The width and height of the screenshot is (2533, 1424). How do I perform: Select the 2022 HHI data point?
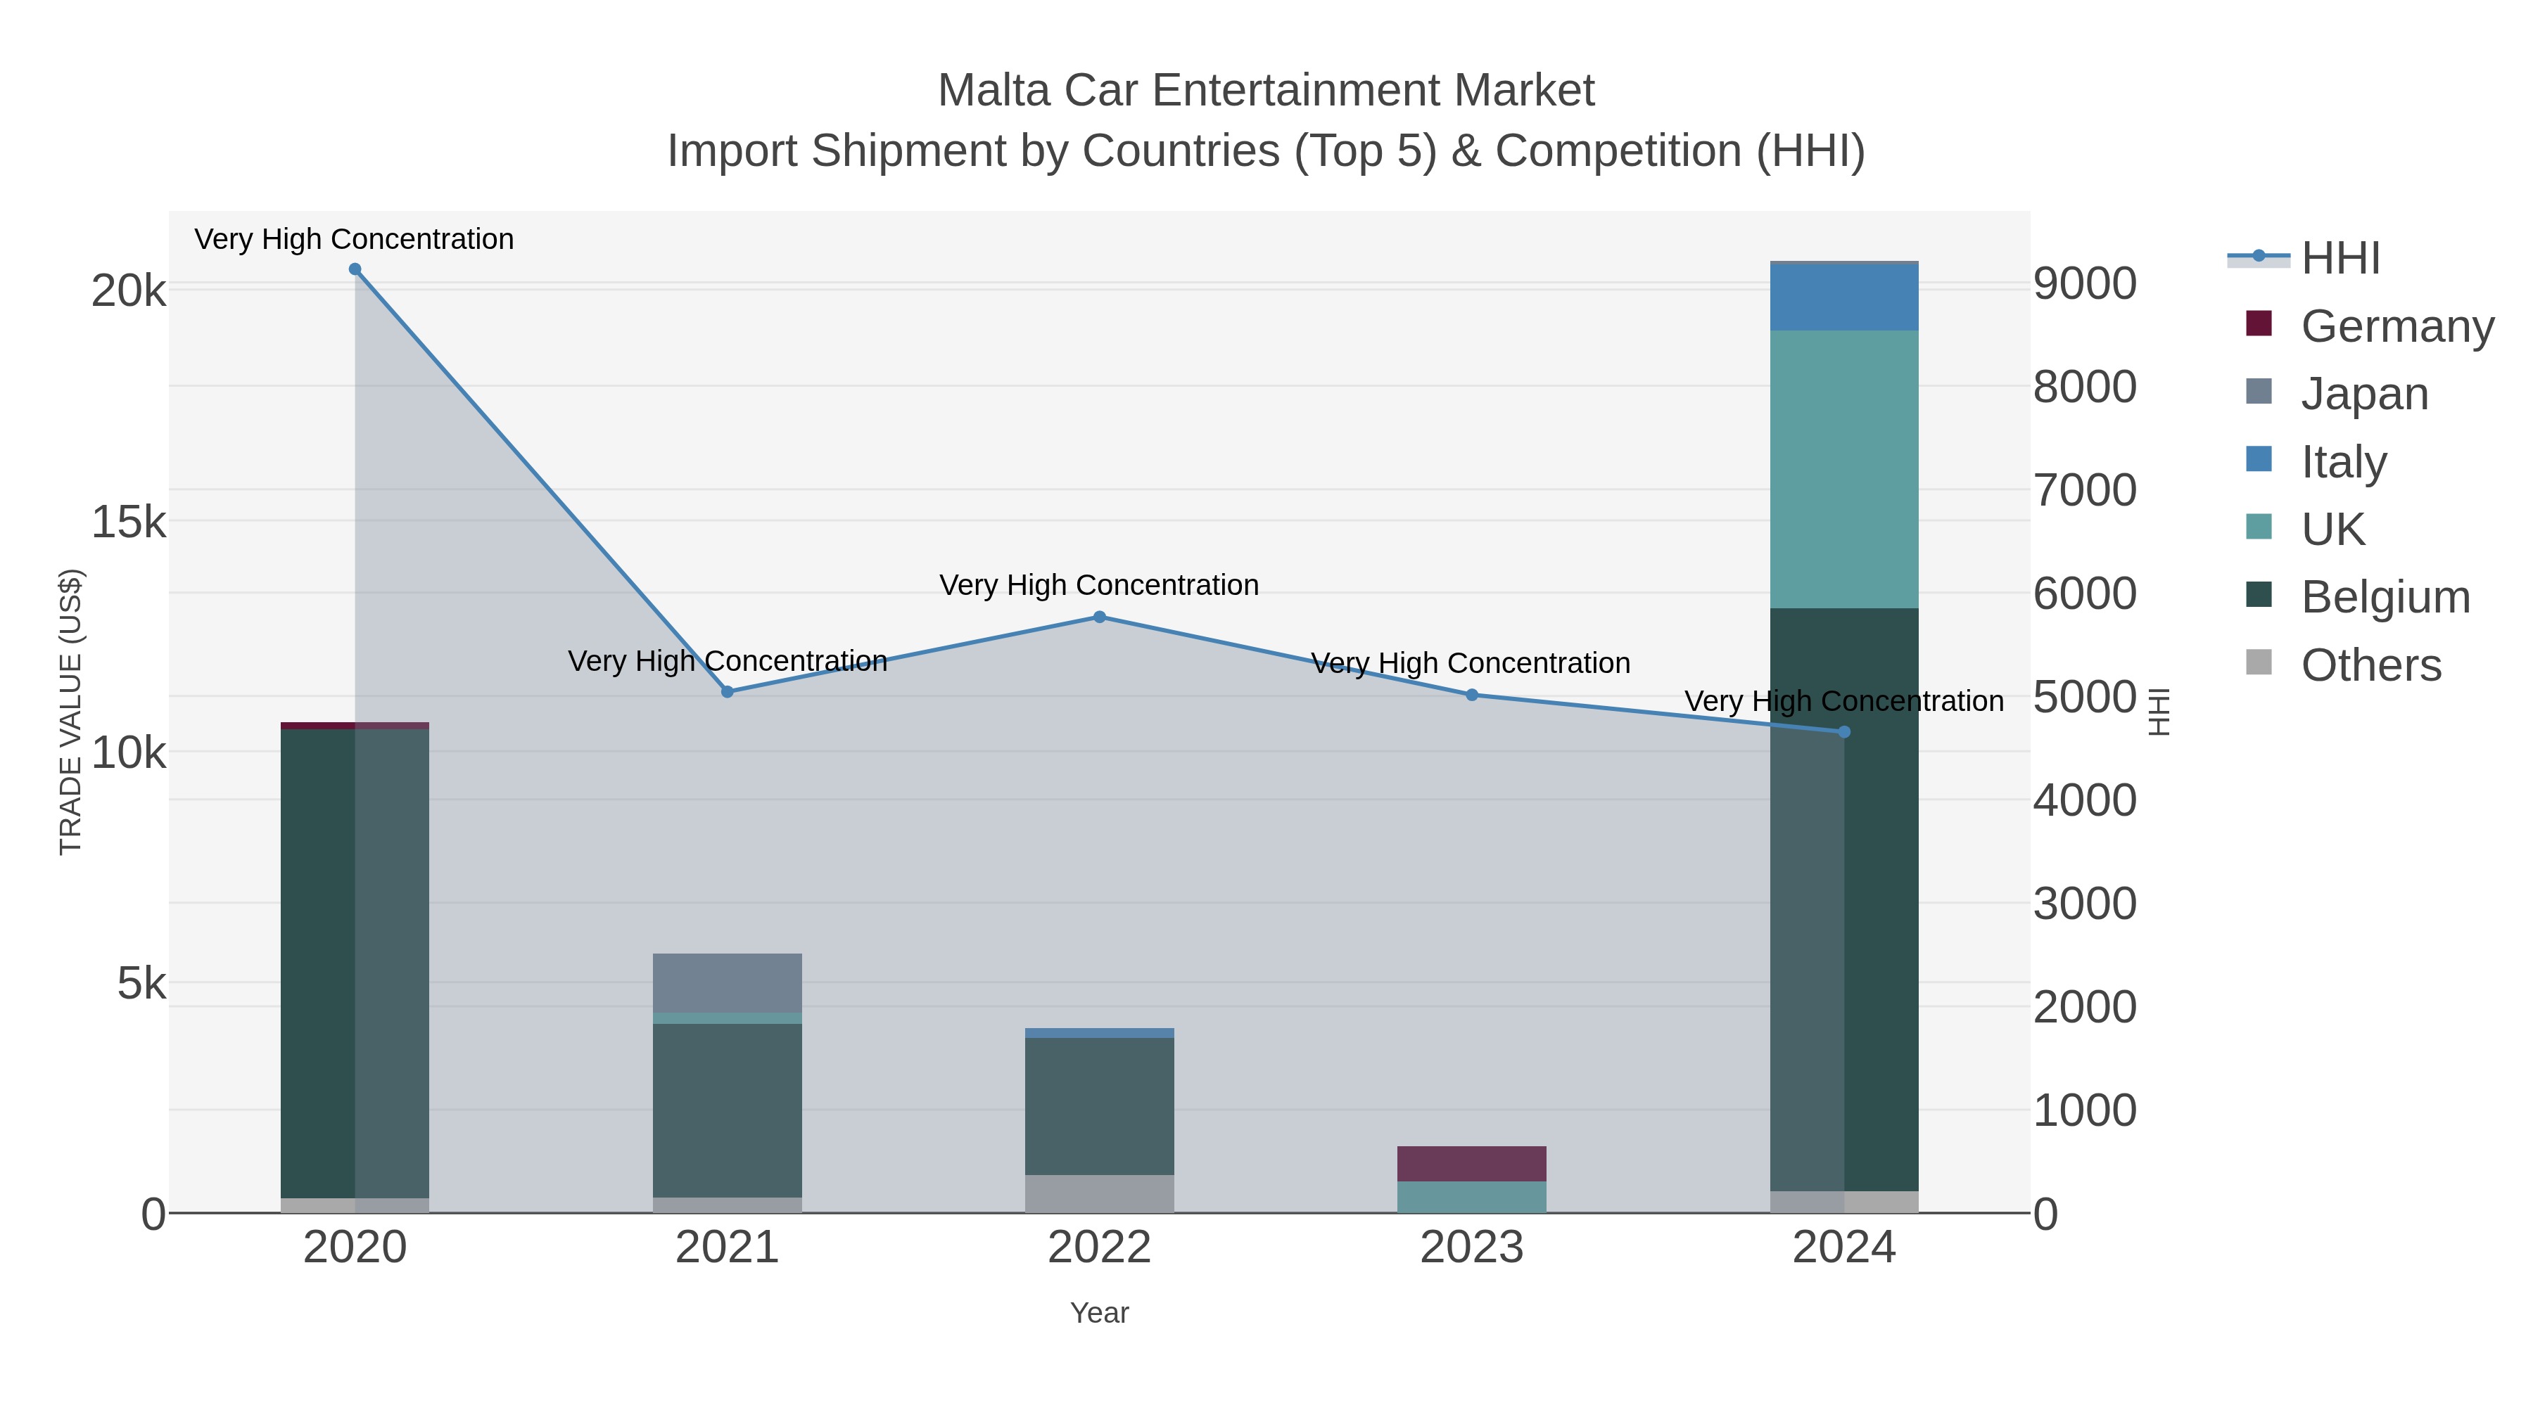coord(1099,617)
